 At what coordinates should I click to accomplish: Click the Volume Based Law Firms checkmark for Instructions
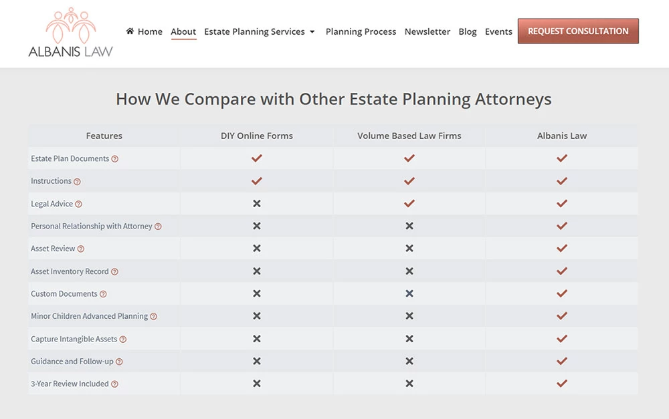[x=409, y=180]
